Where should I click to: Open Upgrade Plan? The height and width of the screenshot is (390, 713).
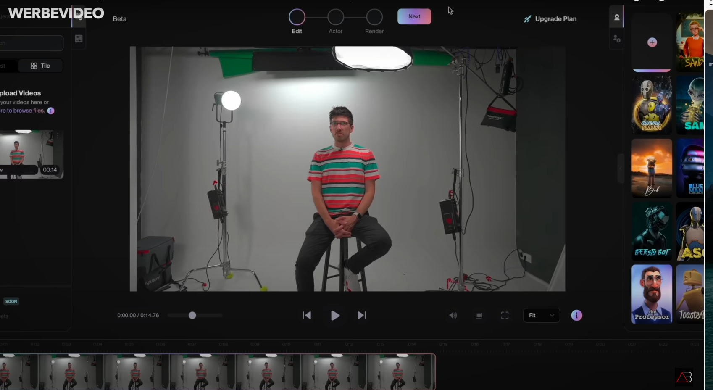point(550,19)
